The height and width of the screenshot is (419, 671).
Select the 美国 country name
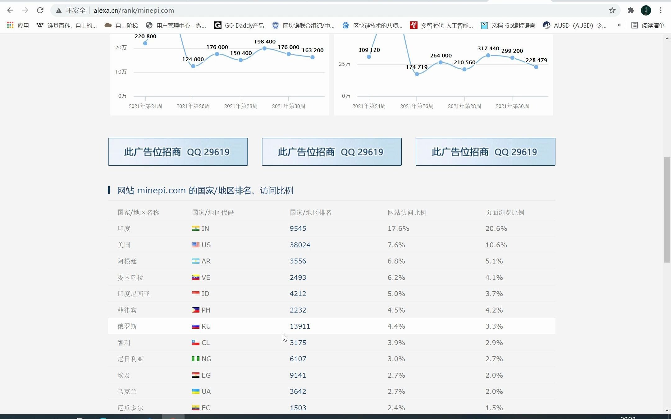[x=124, y=245]
